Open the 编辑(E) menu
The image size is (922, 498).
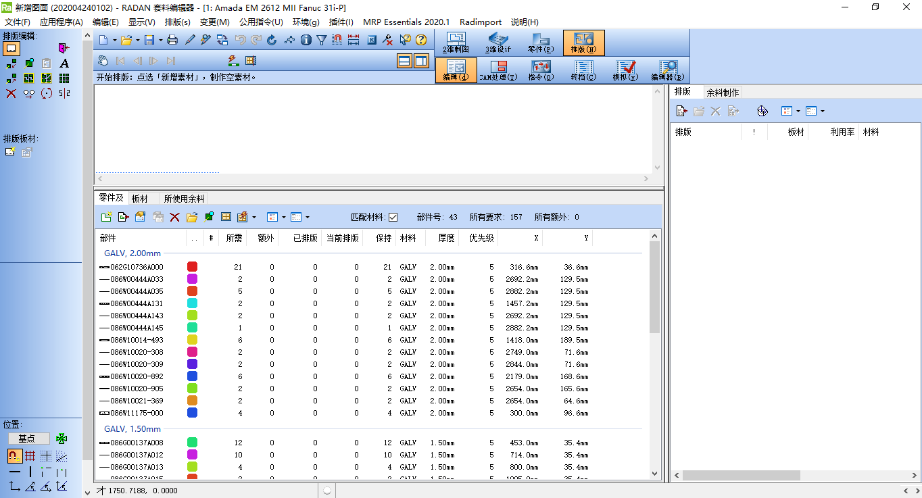click(105, 22)
